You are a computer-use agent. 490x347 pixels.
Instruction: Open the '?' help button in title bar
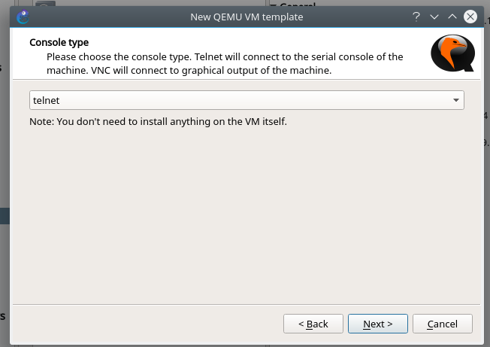pyautogui.click(x=416, y=17)
